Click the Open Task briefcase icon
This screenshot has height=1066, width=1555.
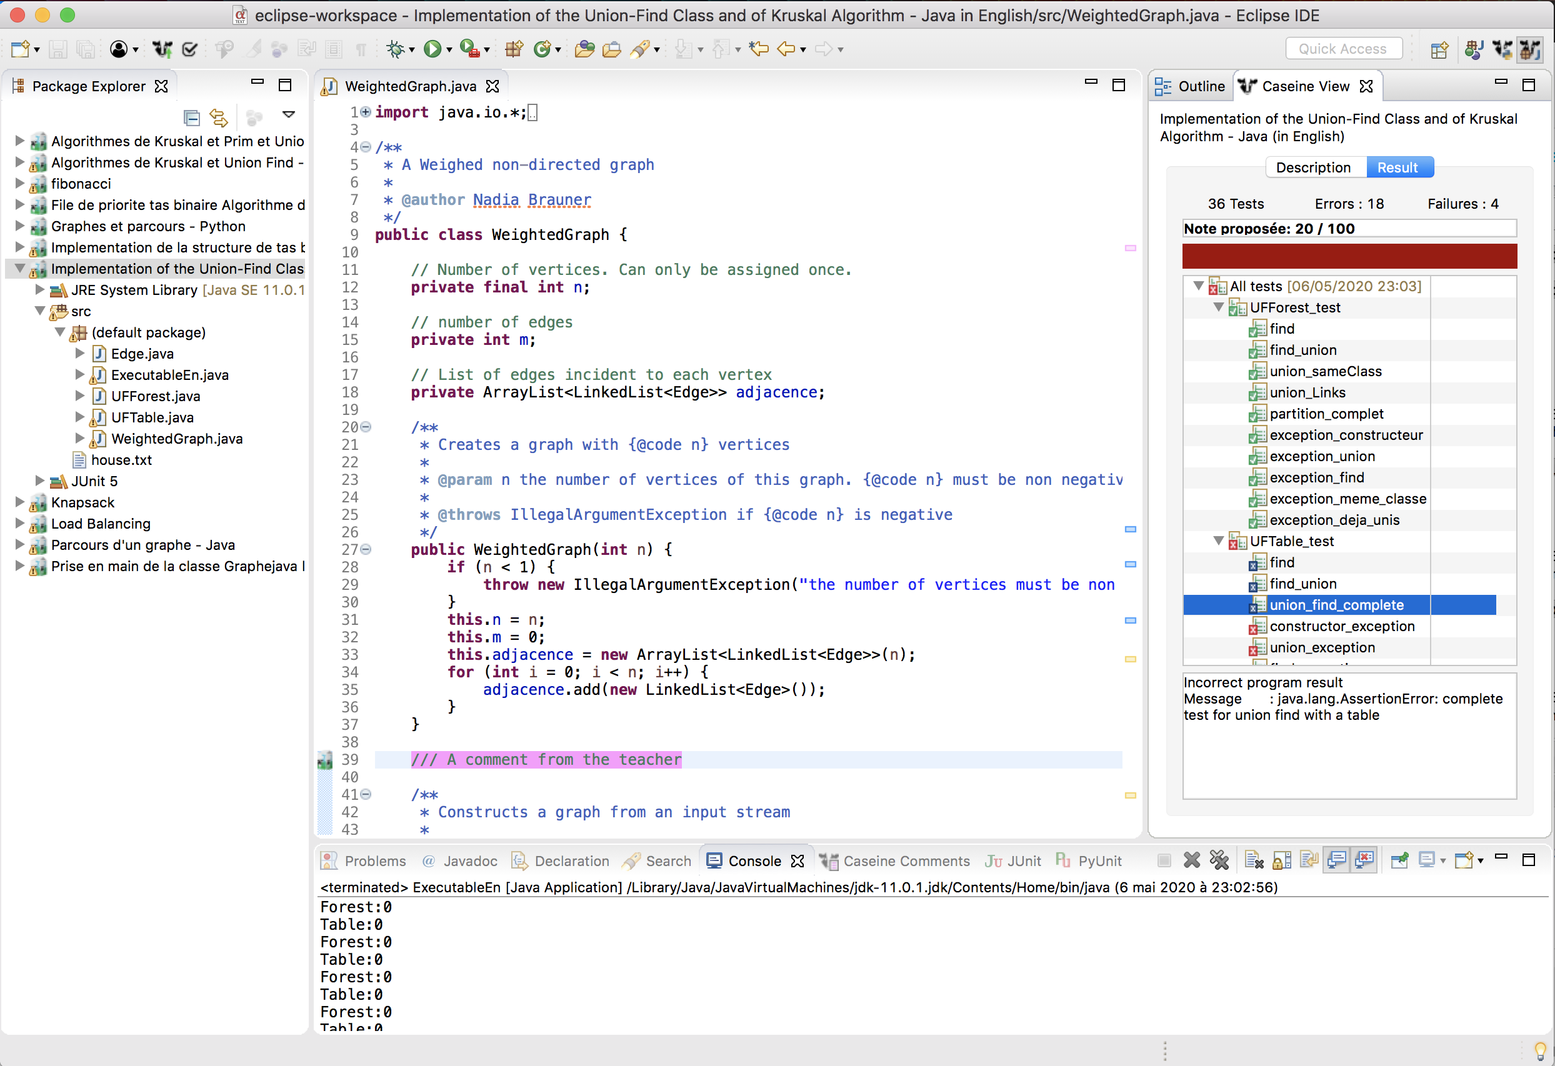tap(611, 49)
